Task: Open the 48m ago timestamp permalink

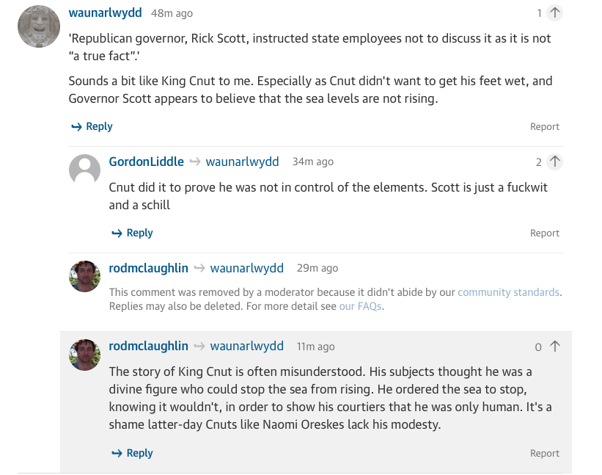Action: coord(172,13)
